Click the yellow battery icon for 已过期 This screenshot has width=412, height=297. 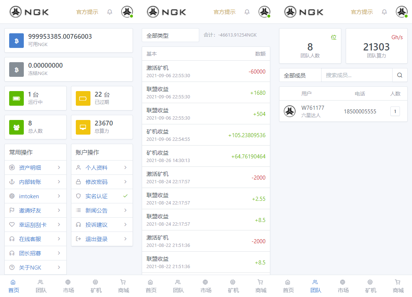[83, 98]
